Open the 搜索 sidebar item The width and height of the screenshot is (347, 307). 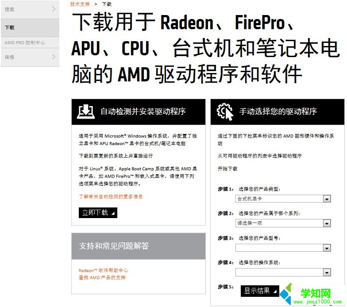tap(30, 9)
